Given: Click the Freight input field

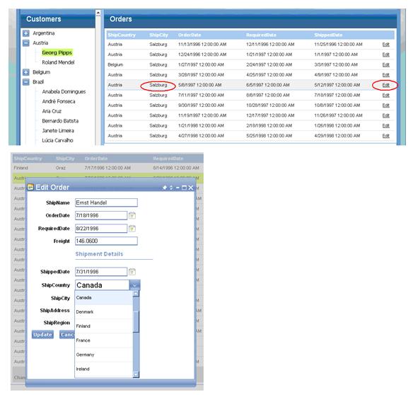Looking at the screenshot, I should click(x=106, y=241).
